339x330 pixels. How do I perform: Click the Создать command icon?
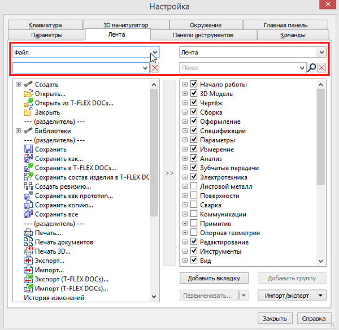(28, 84)
